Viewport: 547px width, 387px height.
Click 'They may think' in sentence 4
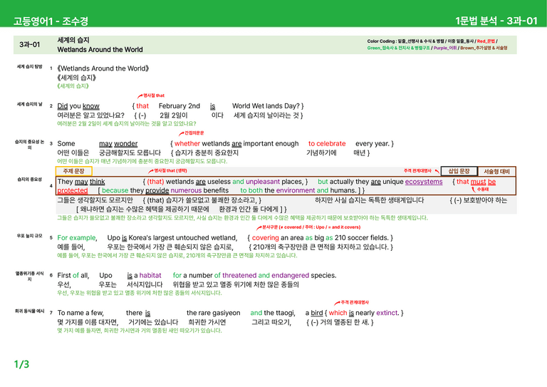coord(81,182)
